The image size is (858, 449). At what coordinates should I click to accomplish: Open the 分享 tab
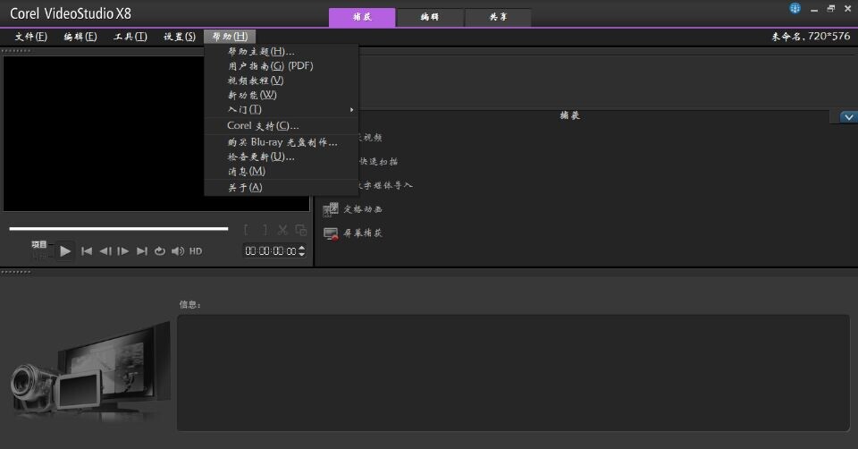tap(498, 17)
